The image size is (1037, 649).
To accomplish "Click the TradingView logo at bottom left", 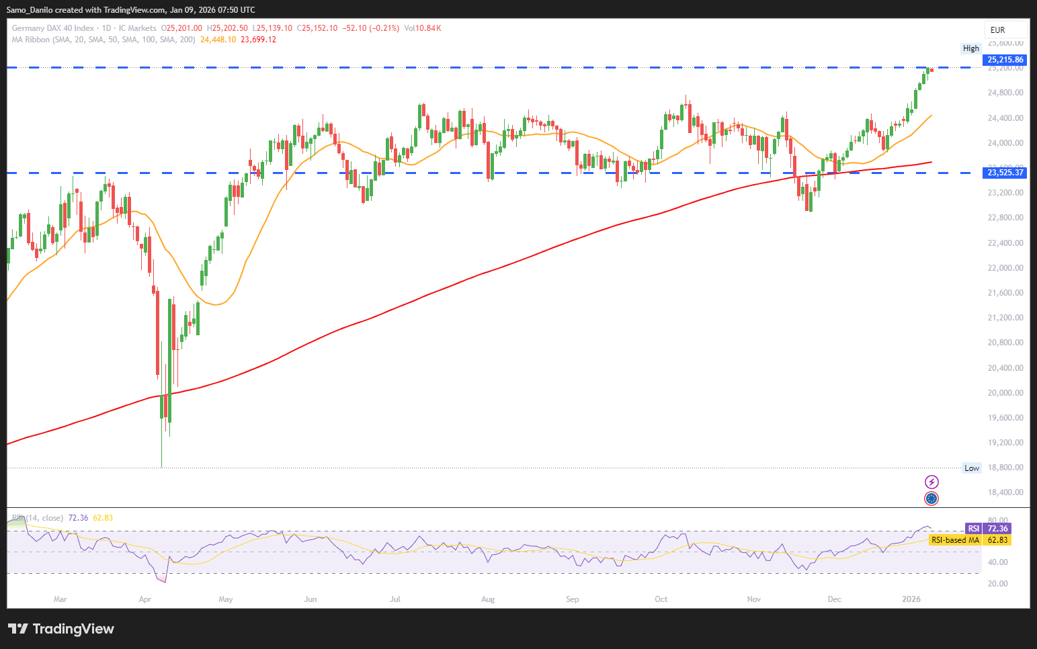I will coord(61,629).
